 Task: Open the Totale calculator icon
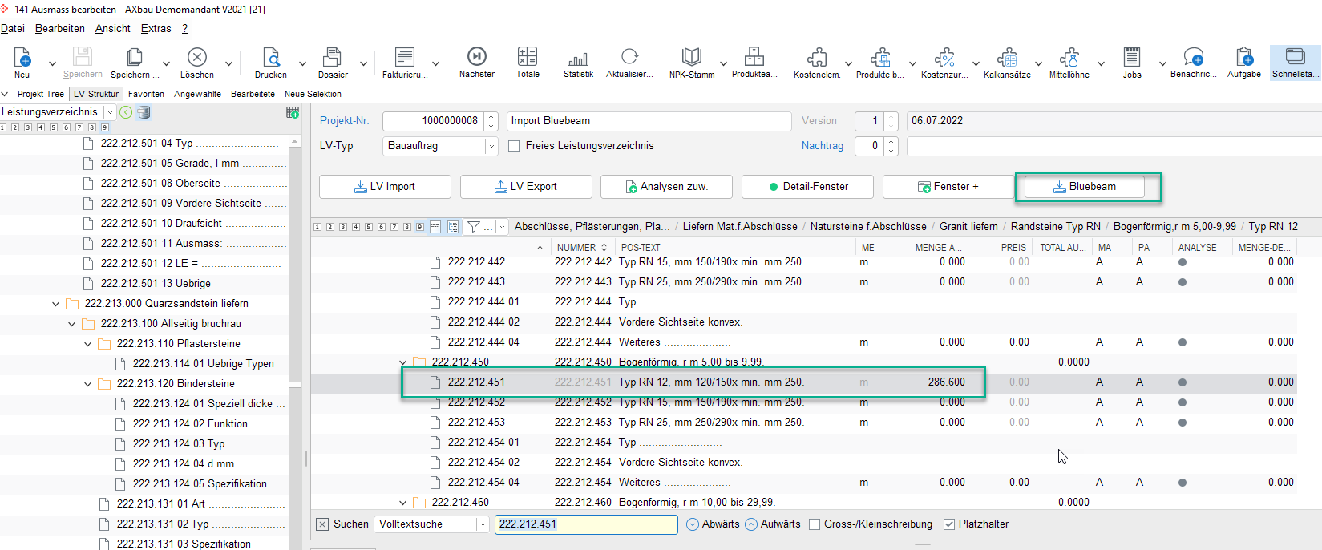tap(528, 56)
